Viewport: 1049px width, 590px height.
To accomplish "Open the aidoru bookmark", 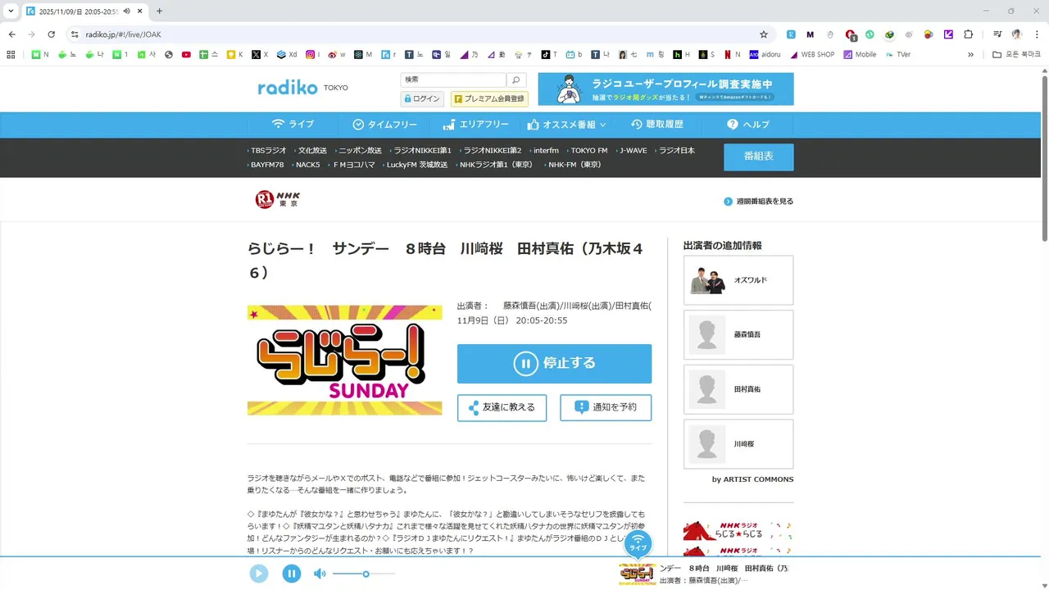I will click(x=765, y=55).
